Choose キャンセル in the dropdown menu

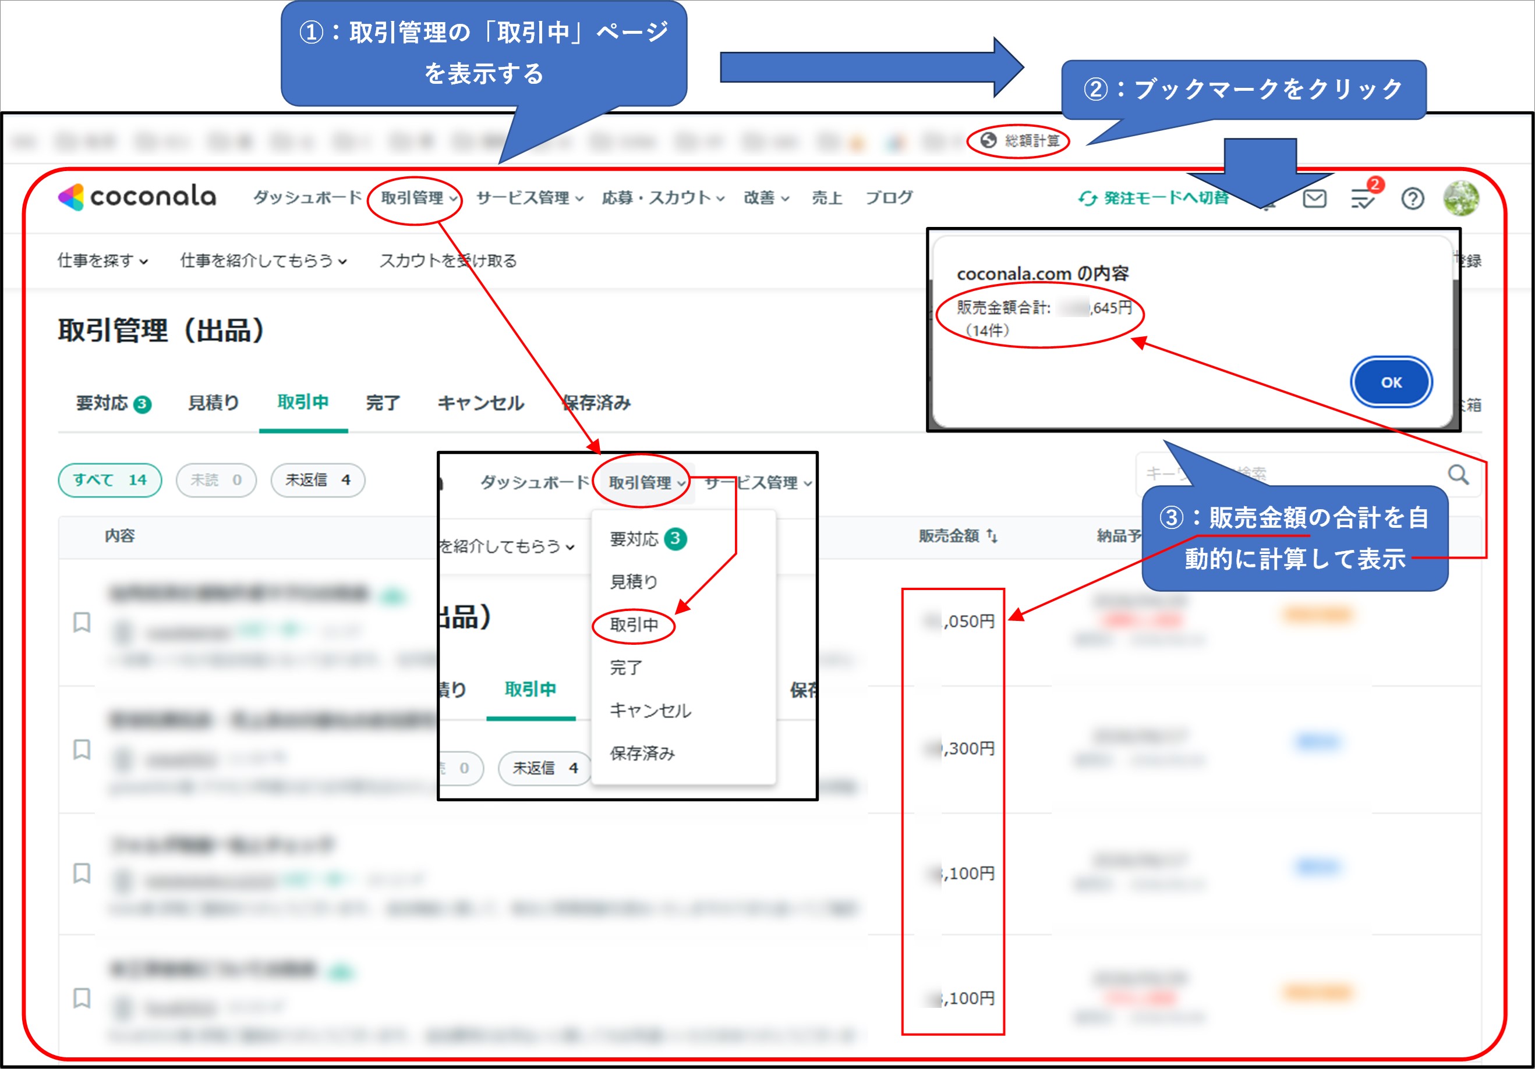[x=650, y=711]
